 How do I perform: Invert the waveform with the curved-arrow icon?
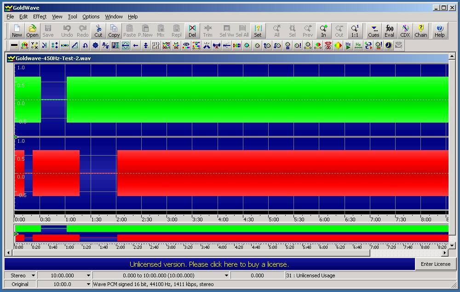point(85,45)
